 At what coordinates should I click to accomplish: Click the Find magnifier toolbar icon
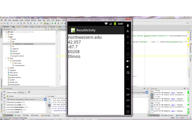(x=28, y=23)
